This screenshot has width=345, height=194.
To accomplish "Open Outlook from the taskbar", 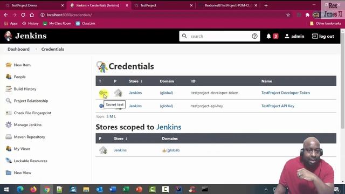I will (99, 189).
